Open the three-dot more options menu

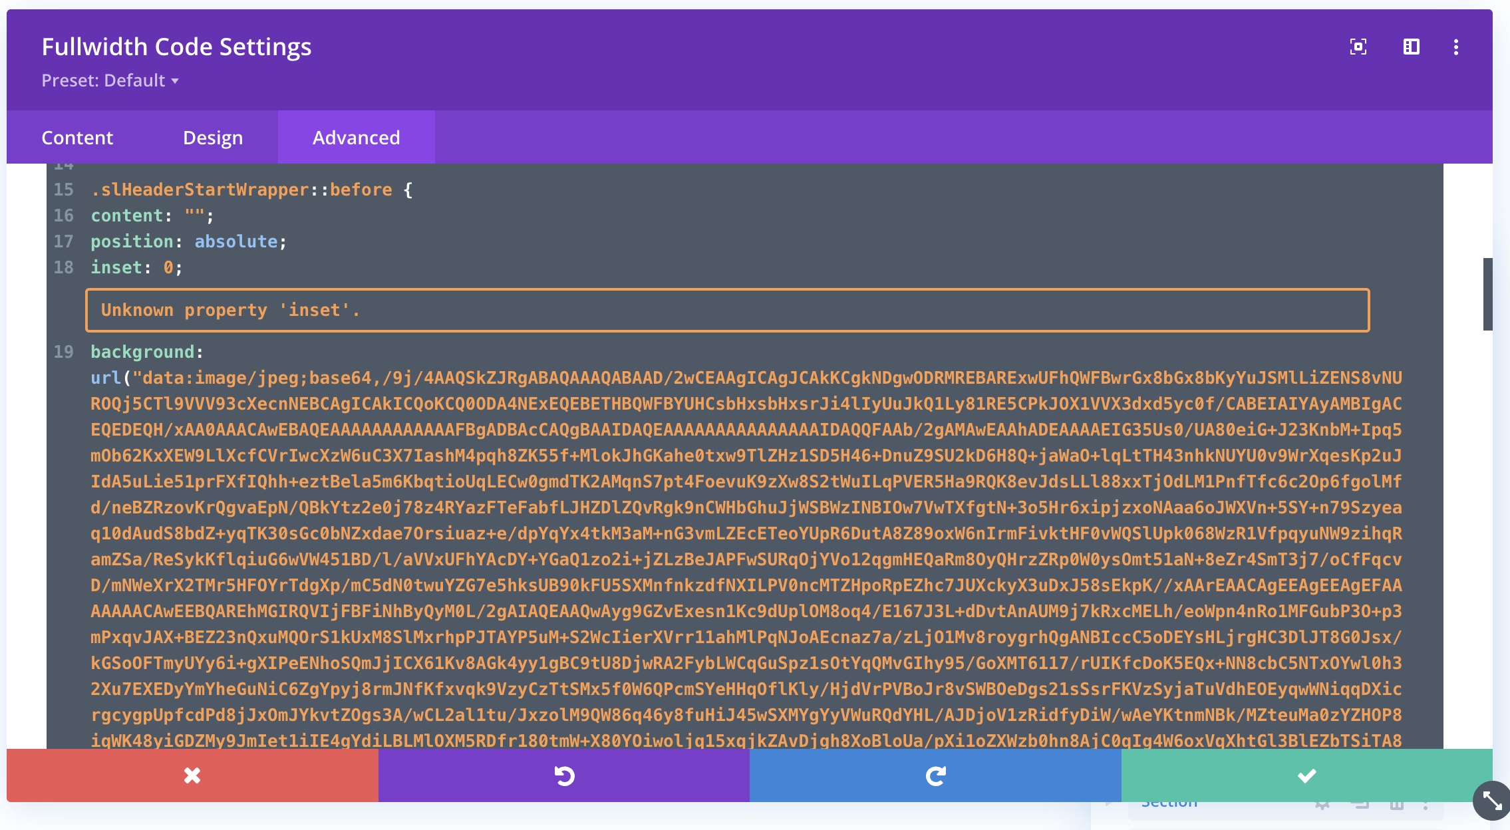[1456, 47]
